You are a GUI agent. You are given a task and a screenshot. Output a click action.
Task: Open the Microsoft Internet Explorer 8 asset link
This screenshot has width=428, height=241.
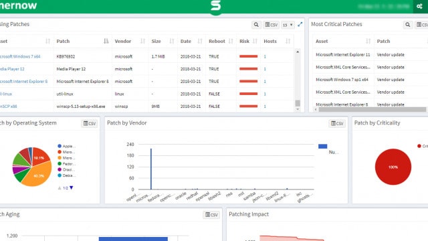(x=23, y=82)
